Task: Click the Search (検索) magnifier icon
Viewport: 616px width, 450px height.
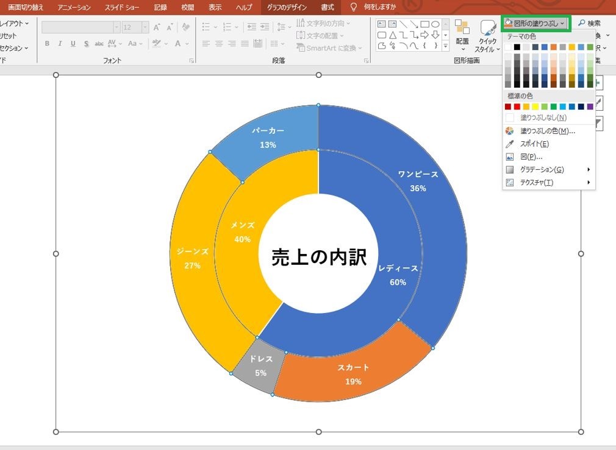Action: (582, 23)
